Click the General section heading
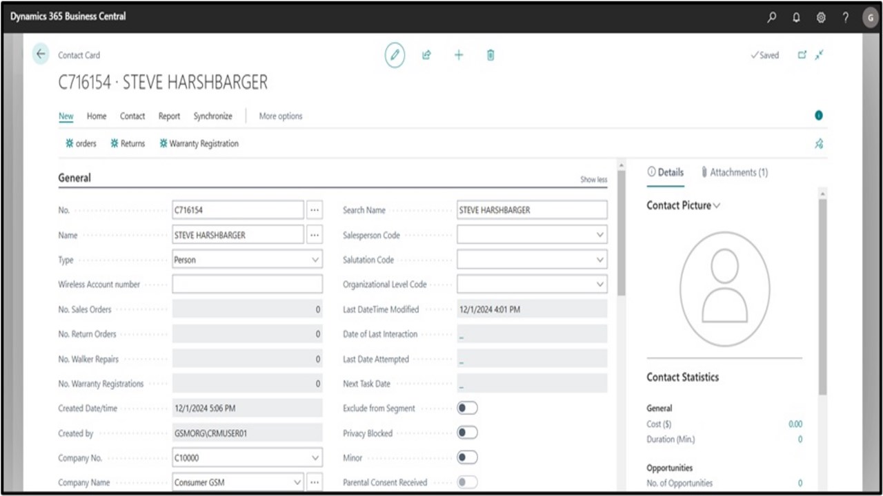 click(75, 178)
